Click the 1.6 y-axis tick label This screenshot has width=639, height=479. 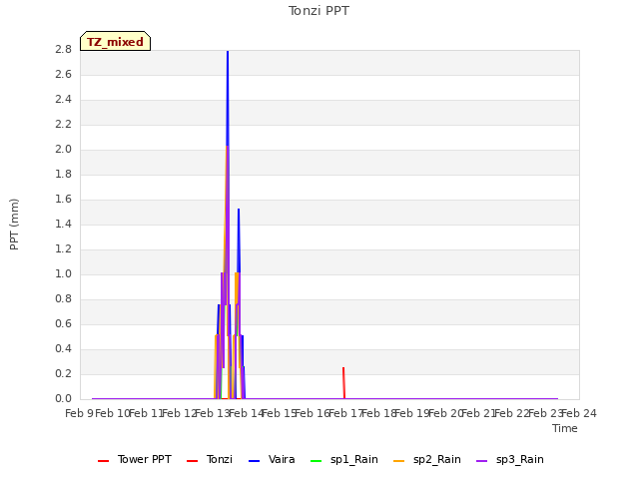click(x=63, y=200)
